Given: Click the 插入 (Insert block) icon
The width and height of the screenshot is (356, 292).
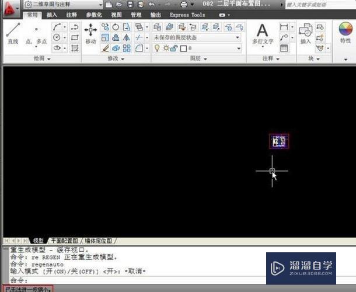Looking at the screenshot, I should (x=305, y=33).
